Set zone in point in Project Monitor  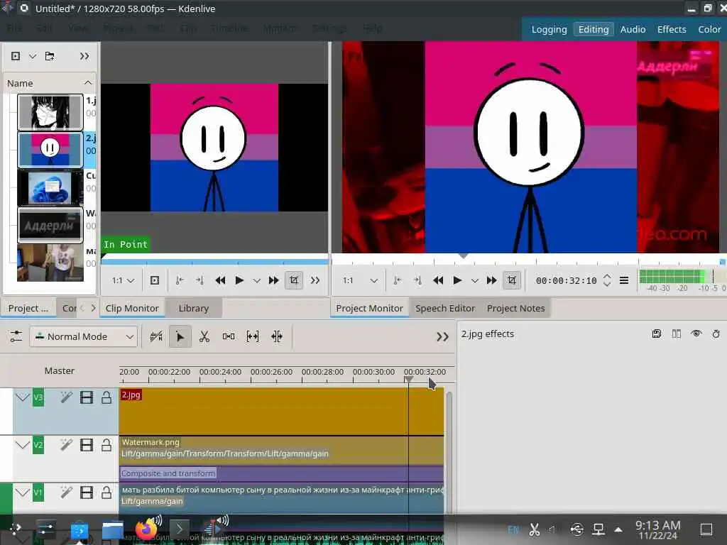(x=398, y=280)
